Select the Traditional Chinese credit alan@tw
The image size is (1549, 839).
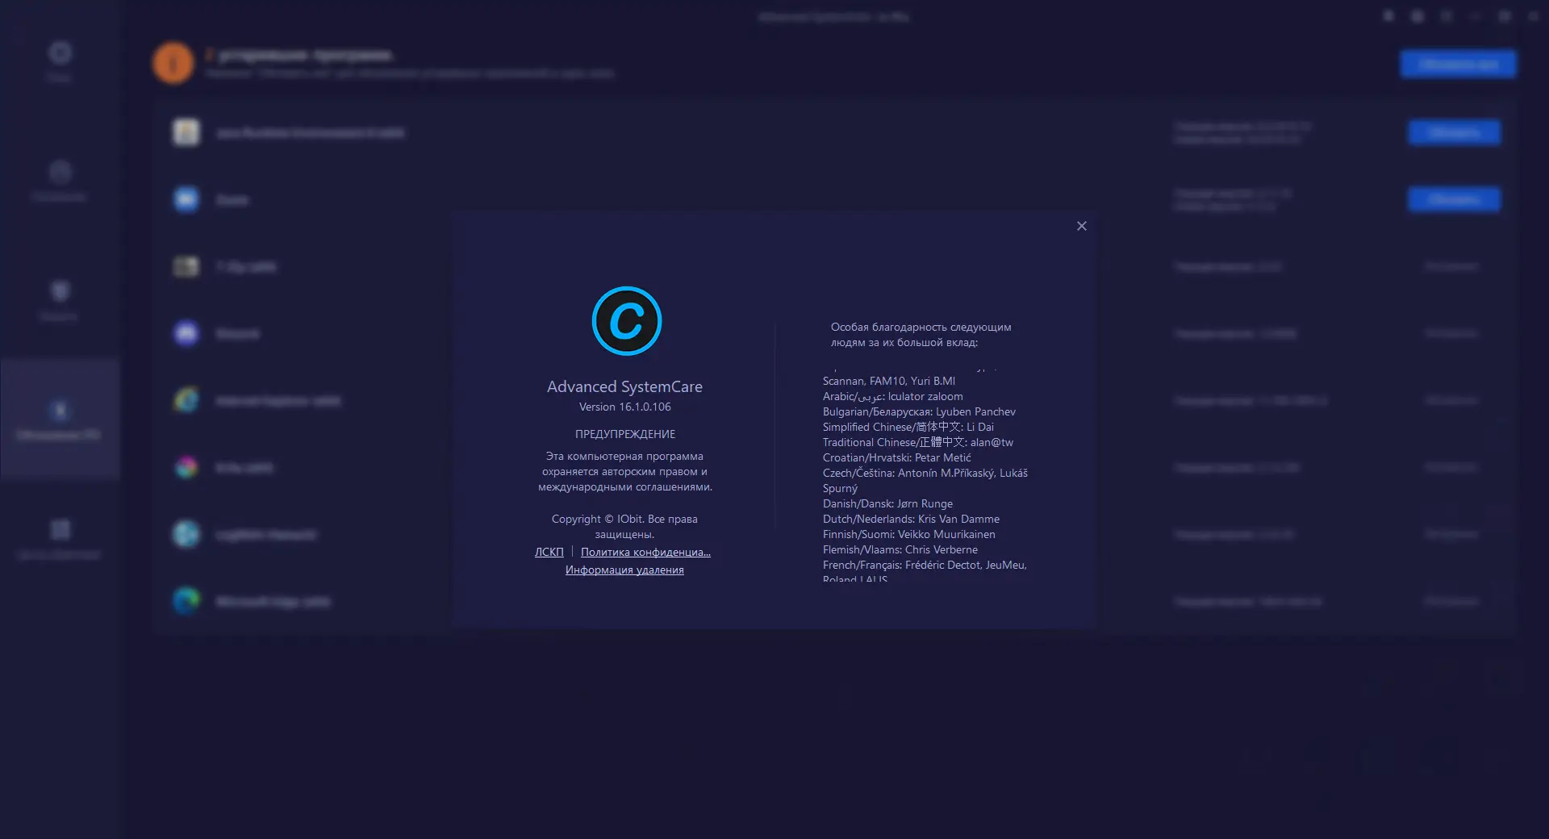[918, 442]
